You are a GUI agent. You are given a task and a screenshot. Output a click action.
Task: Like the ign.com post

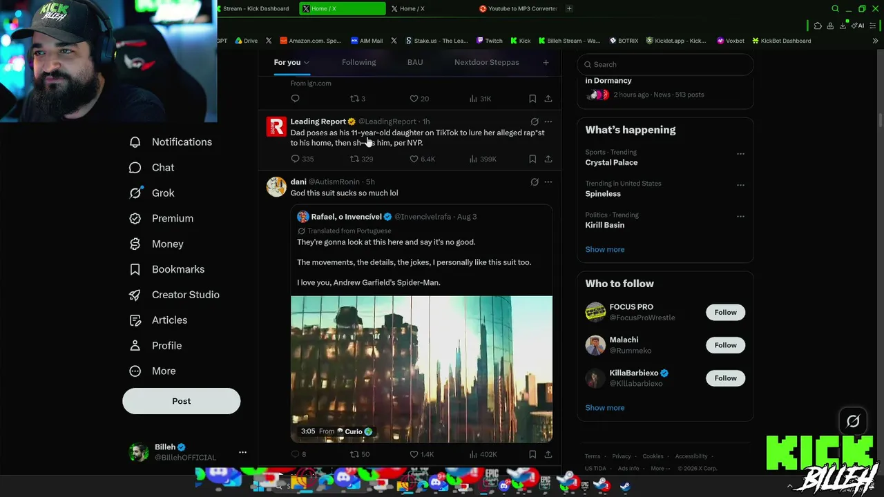point(419,99)
